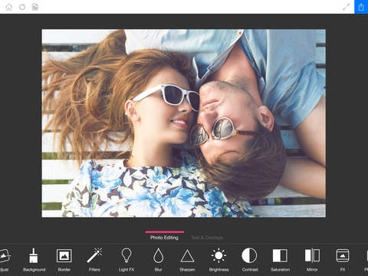Select the Light FX bulb tool
The image size is (368, 276).
pyautogui.click(x=127, y=259)
